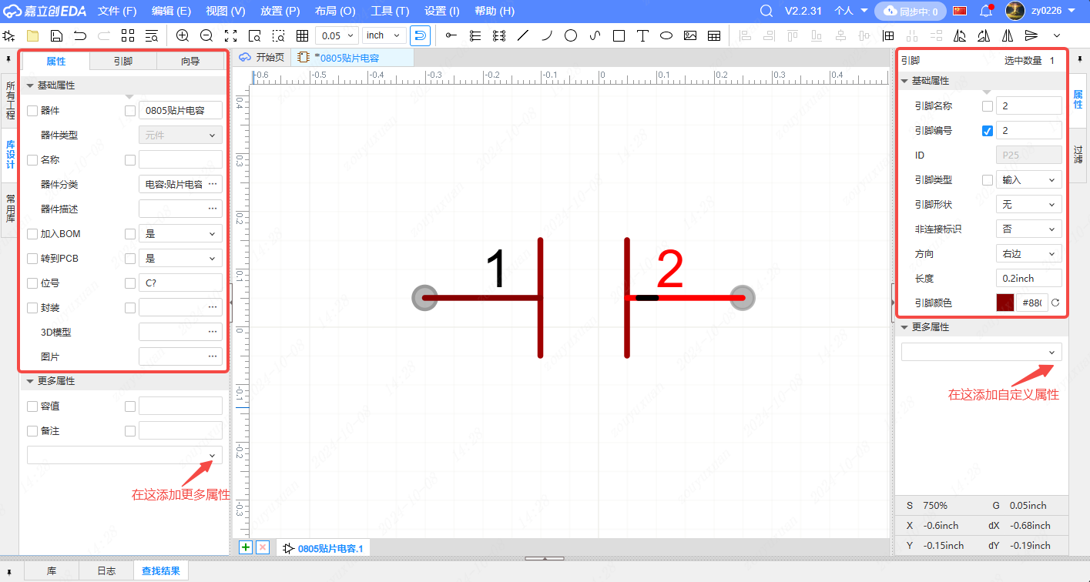Browse 器件分类 with the ellipsis button
The height and width of the screenshot is (582, 1090).
click(213, 184)
